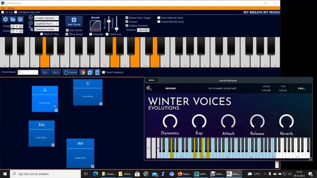Enable Piano Velocity Fixed checkbox
This screenshot has width=317, height=178.
click(x=158, y=18)
